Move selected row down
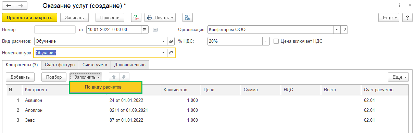416x133 pixels. tap(124, 77)
